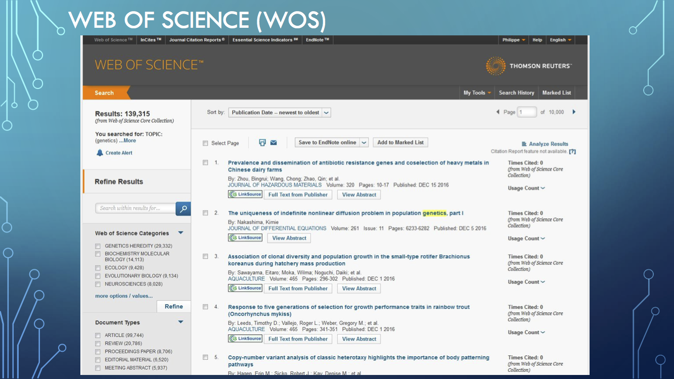Image resolution: width=674 pixels, height=379 pixels.
Task: Click the ...More link after search topic
Action: point(127,141)
